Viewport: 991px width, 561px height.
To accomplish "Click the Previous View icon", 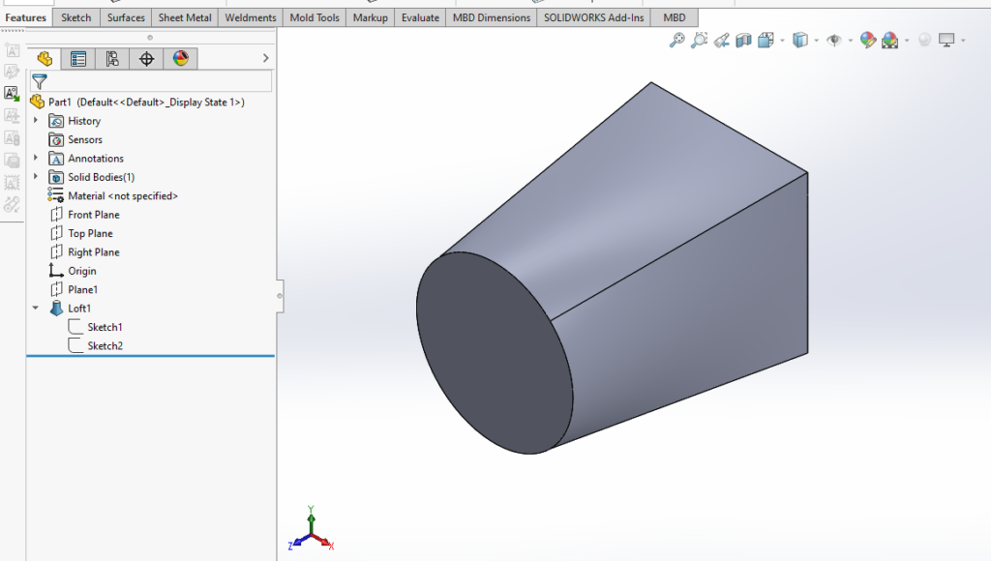I will coord(722,40).
